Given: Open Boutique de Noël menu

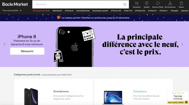Looking at the screenshot, I should click(x=41, y=11).
